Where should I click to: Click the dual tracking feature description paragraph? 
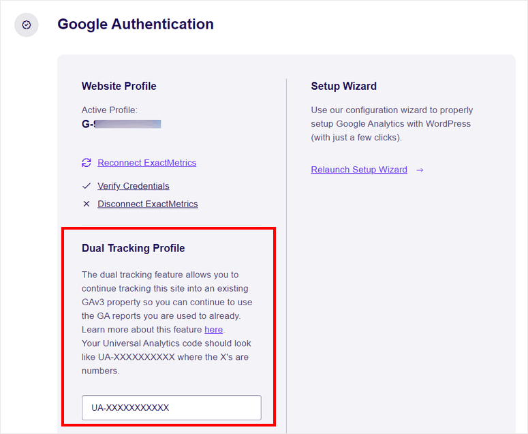pos(161,296)
